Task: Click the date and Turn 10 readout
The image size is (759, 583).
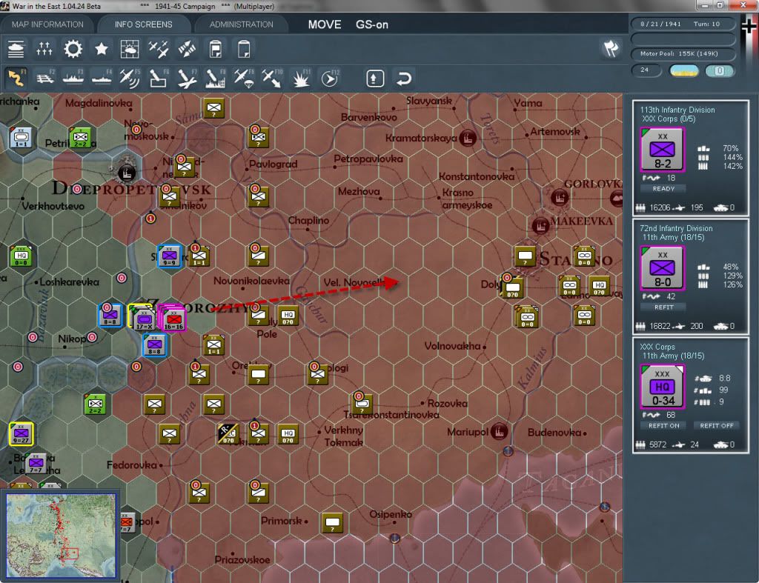Action: click(x=683, y=24)
